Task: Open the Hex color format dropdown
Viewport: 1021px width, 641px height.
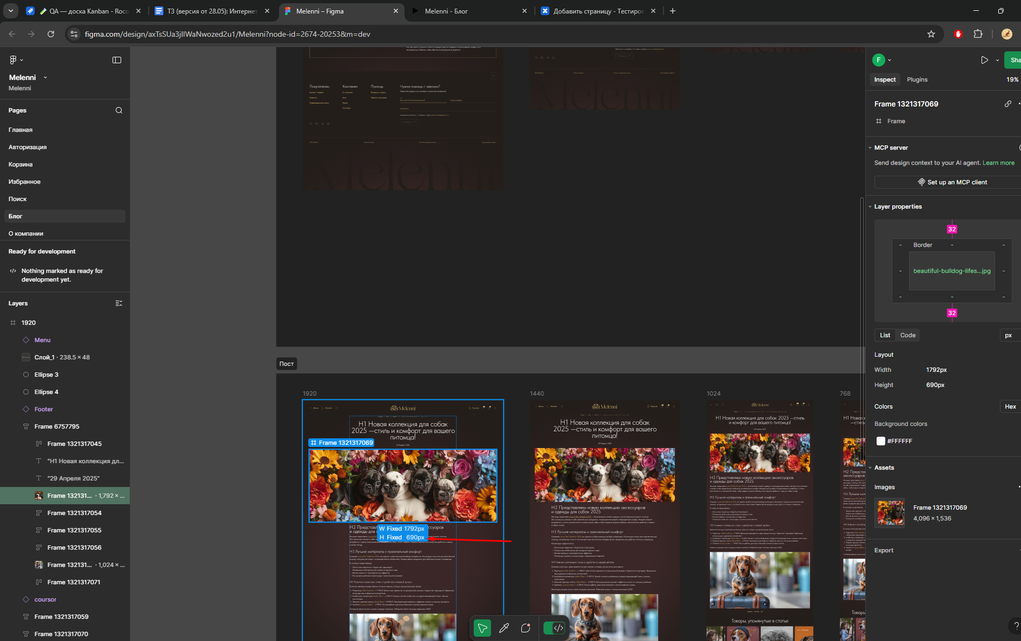Action: click(1010, 406)
